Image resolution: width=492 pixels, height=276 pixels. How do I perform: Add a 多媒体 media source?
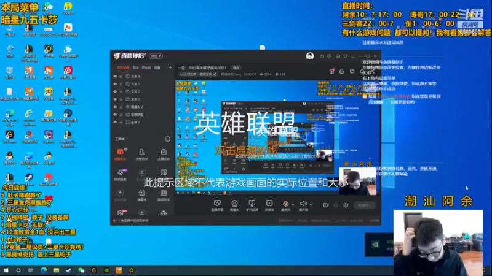pyautogui.click(x=269, y=205)
